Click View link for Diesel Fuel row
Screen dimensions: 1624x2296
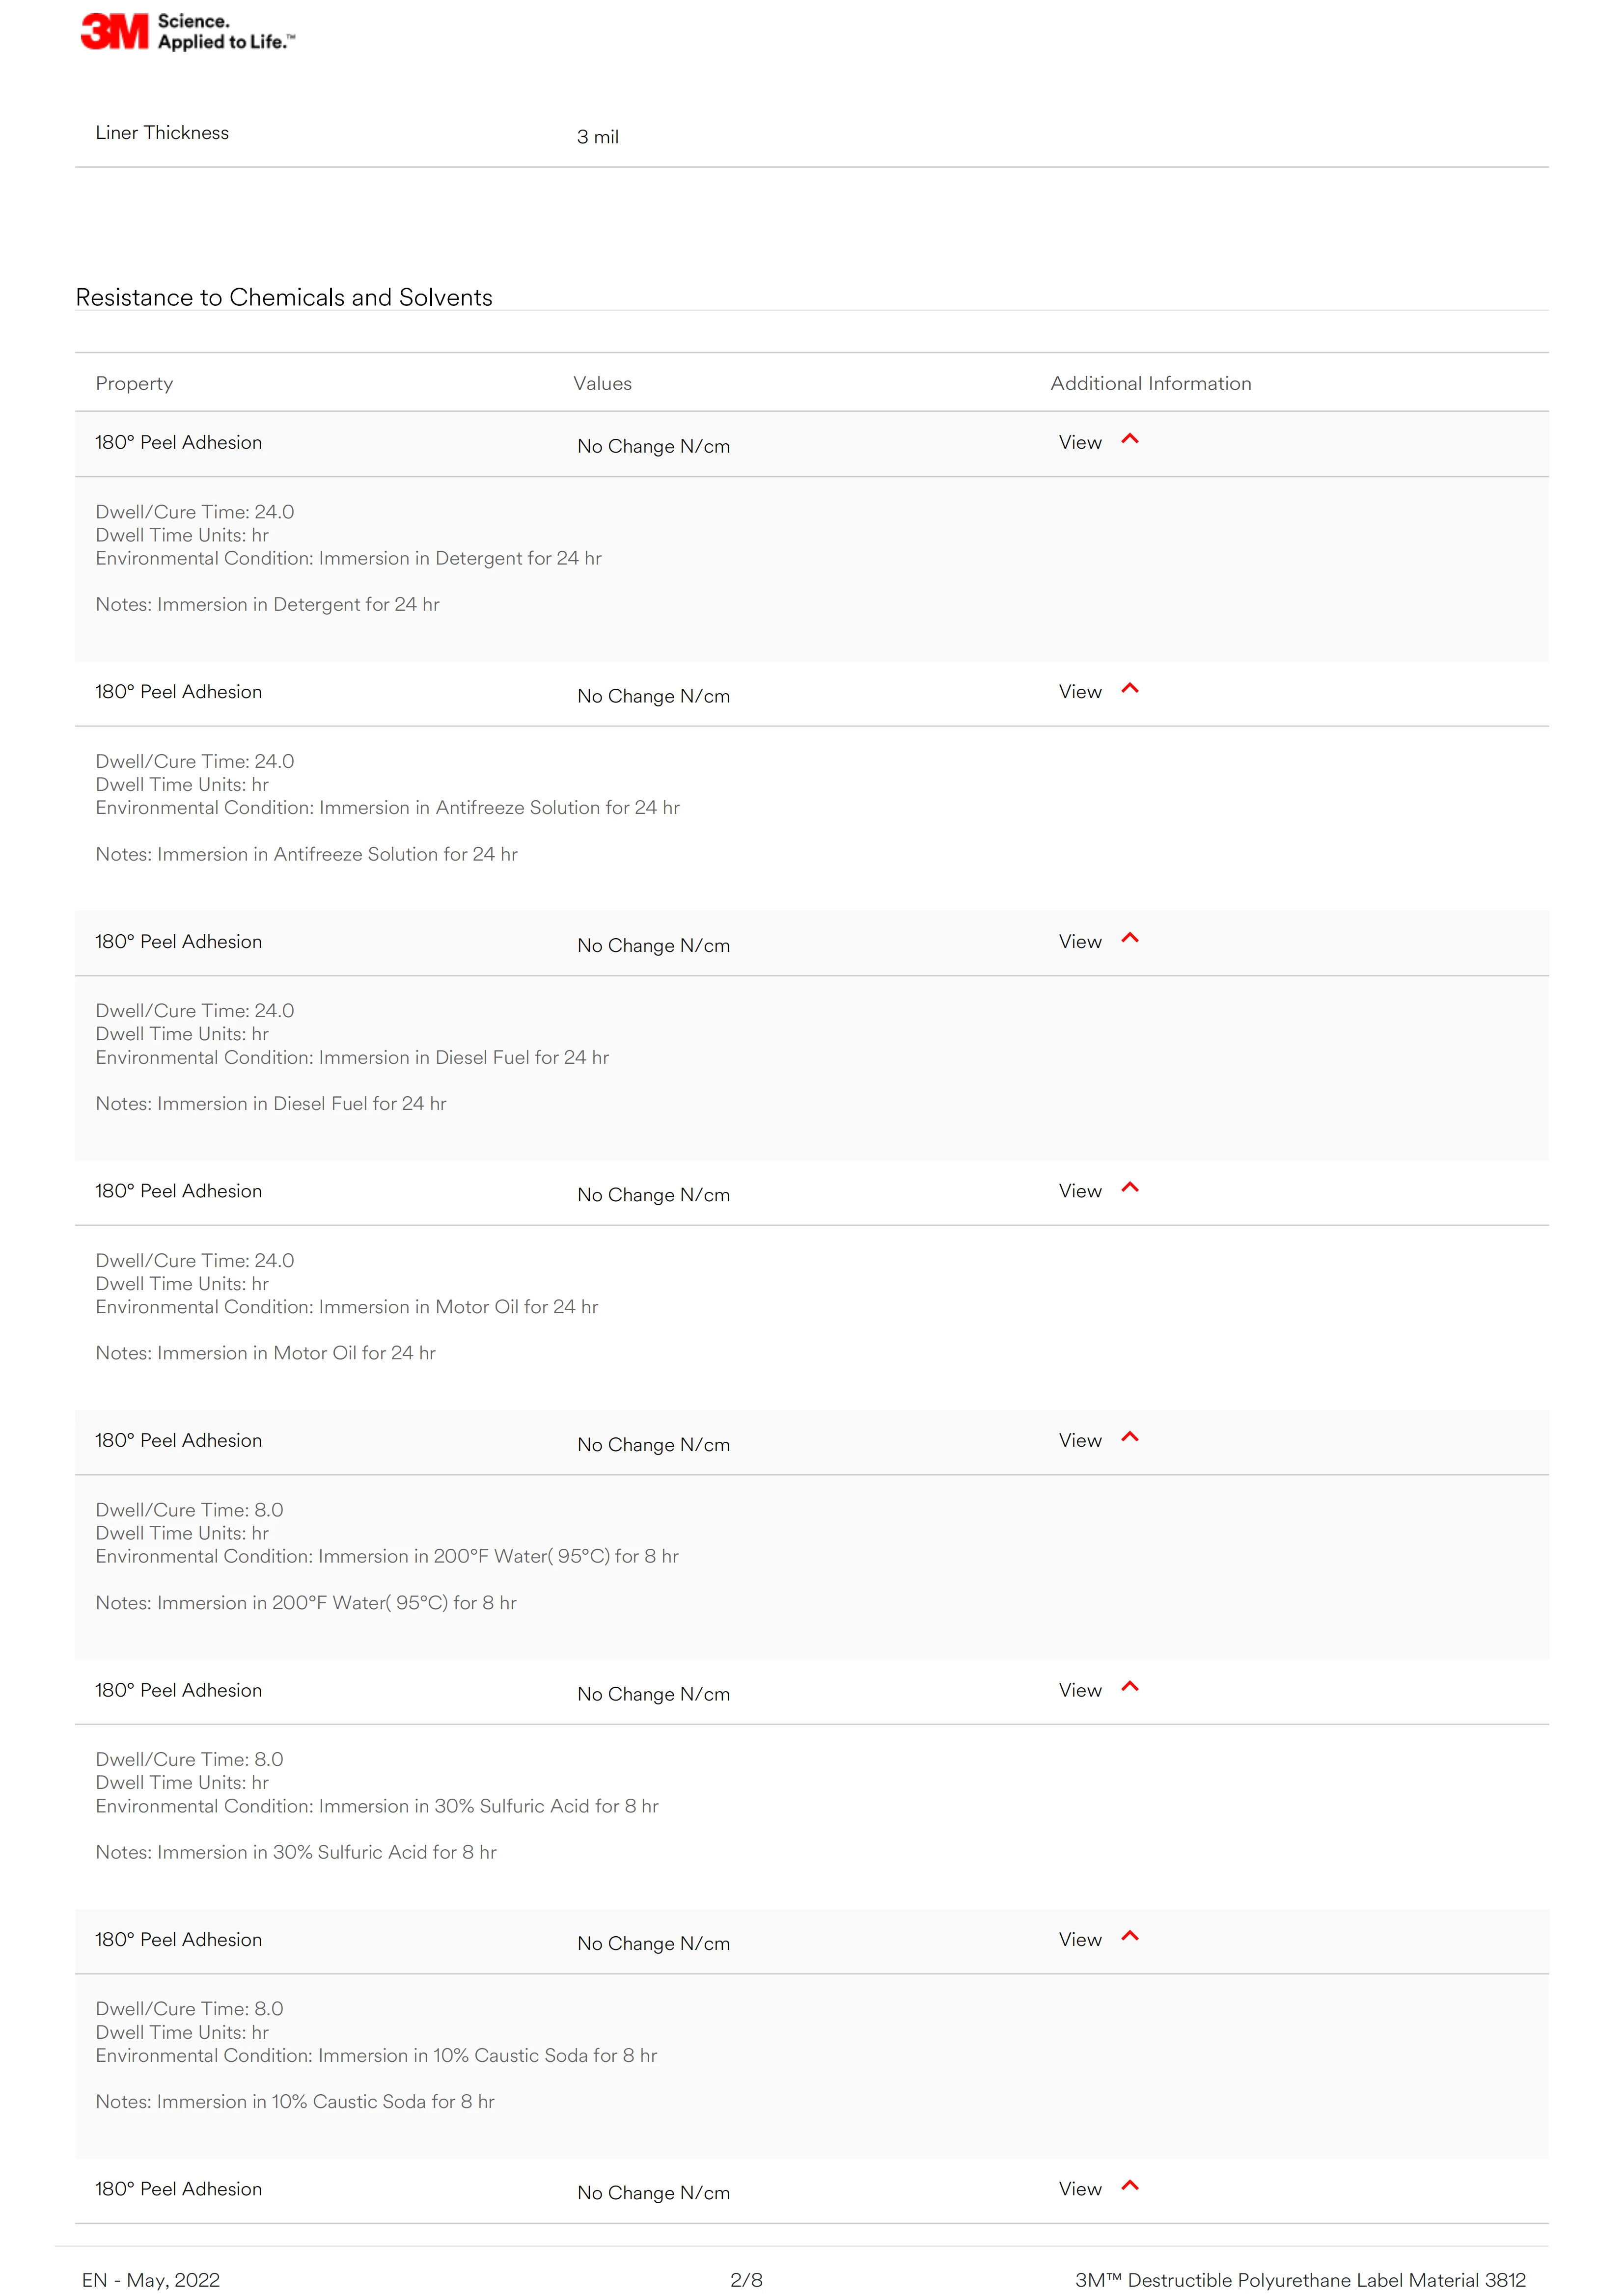pyautogui.click(x=1080, y=941)
